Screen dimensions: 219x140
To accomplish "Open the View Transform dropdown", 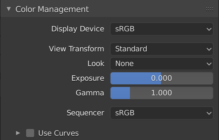I will pos(157,49).
